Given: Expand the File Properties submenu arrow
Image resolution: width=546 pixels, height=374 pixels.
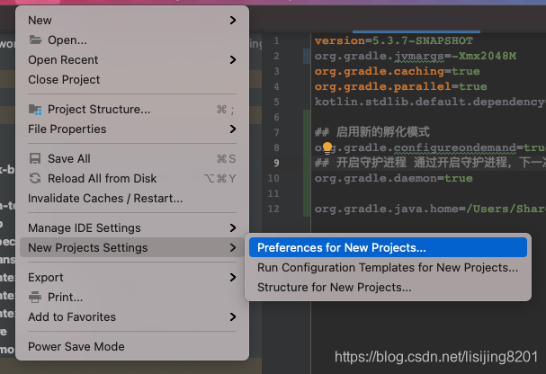Looking at the screenshot, I should coord(233,129).
